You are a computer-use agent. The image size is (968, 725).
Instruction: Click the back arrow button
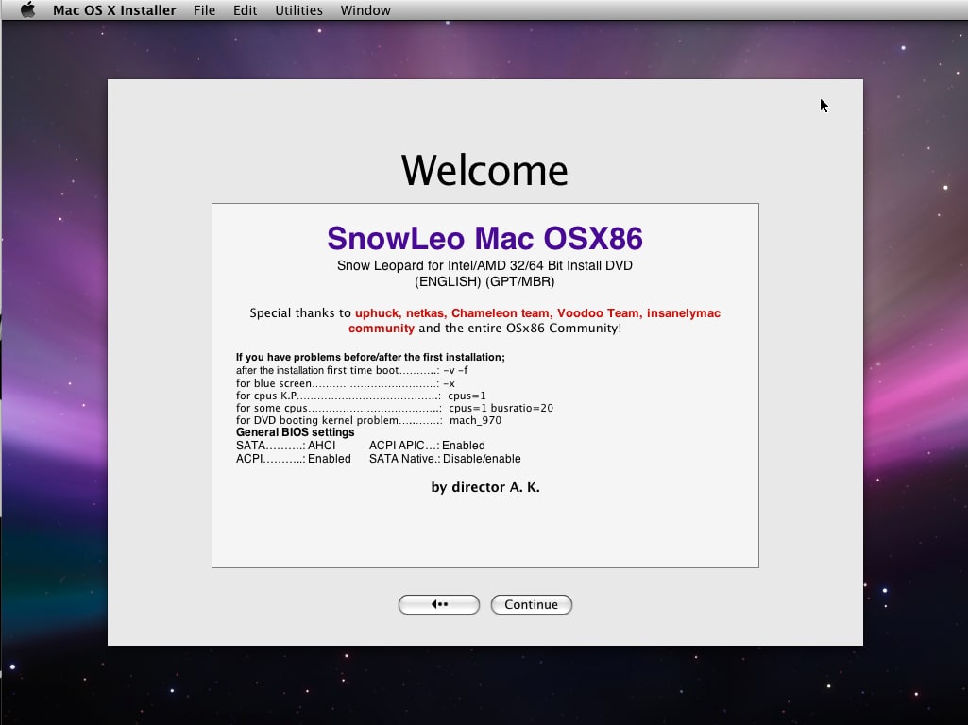pos(439,605)
